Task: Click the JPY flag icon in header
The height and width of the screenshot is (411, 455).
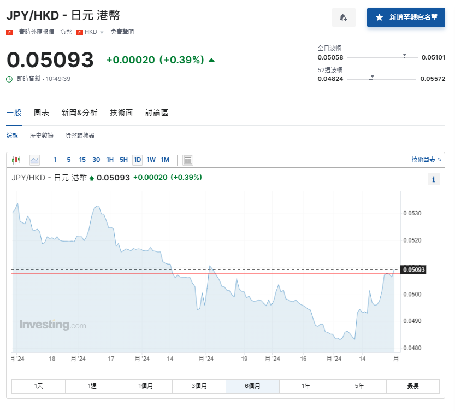Action: click(9, 32)
